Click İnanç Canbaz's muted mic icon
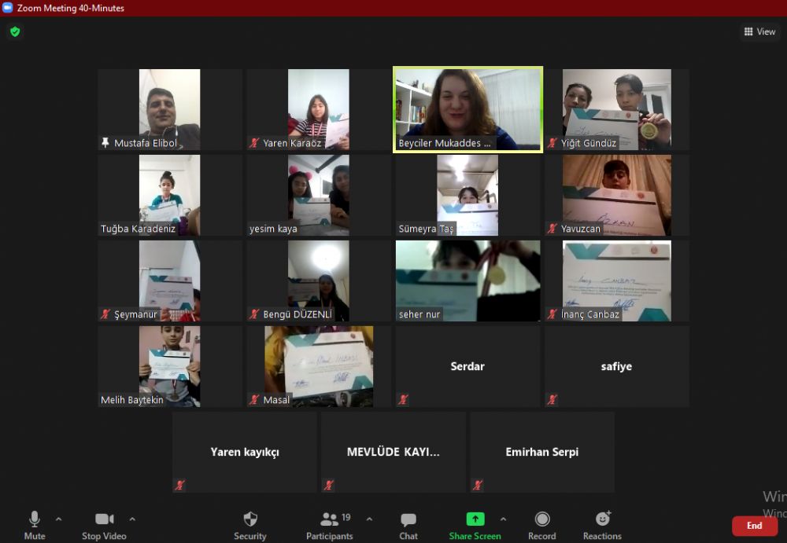This screenshot has width=787, height=543. (552, 314)
